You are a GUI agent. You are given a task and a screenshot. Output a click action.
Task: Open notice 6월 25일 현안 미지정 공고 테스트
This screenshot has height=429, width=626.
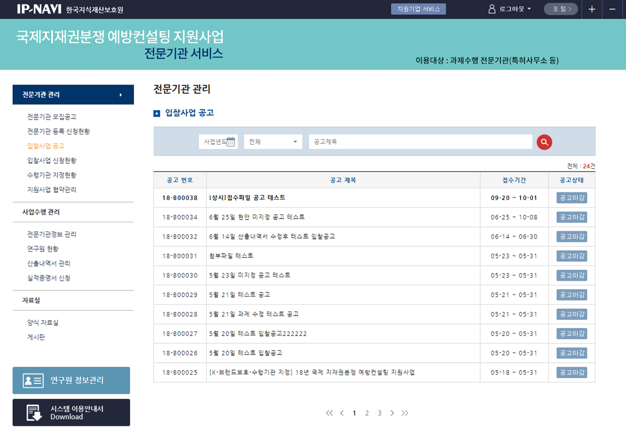[257, 217]
